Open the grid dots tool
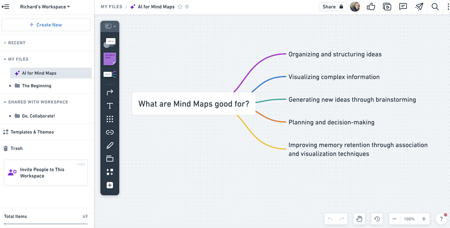Viewport: 450px width, 228px height. (x=109, y=119)
